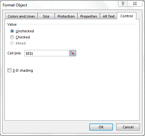
Task: Show the Properties tab
Action: [x=89, y=16]
